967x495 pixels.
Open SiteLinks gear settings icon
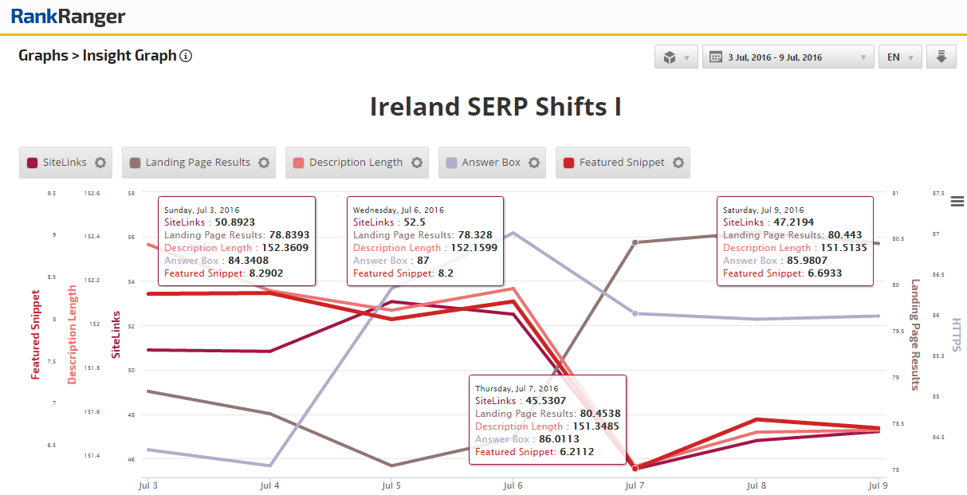pyautogui.click(x=100, y=163)
